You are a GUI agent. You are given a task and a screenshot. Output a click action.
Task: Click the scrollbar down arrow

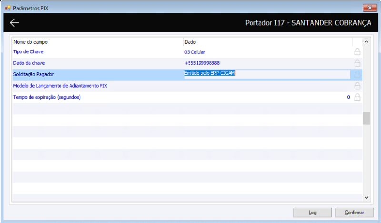(x=366, y=197)
